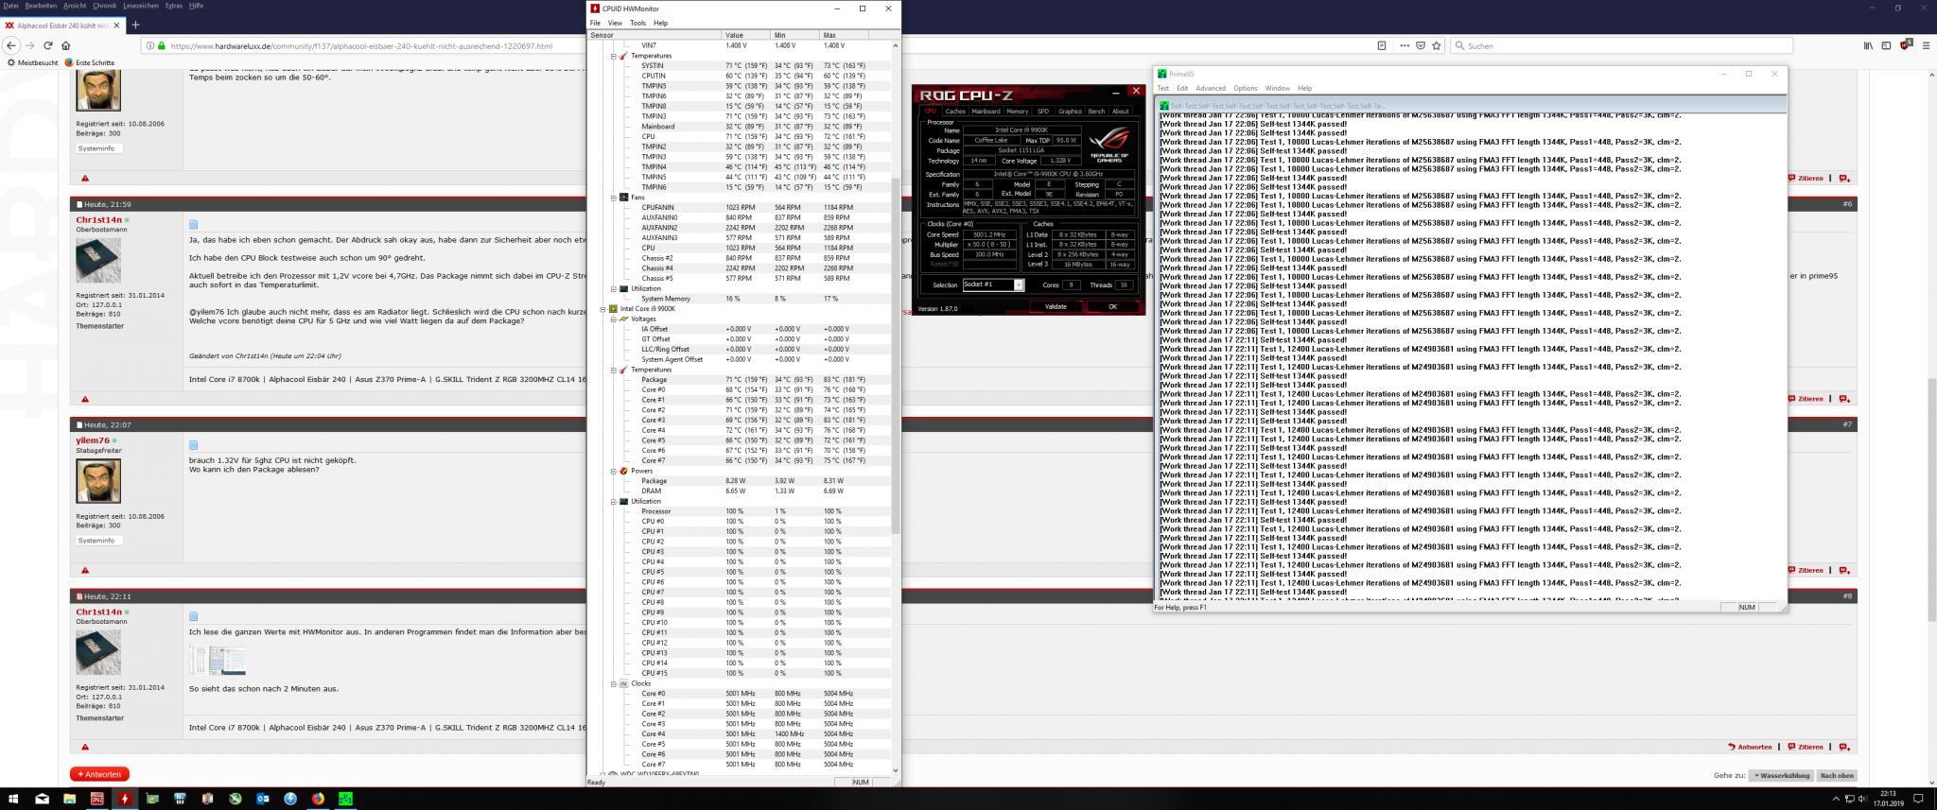Open the Firefox library
The image size is (1937, 810).
pos(1868,45)
